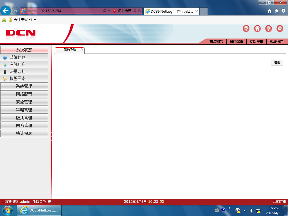Click 立即应用 in top menu
Image resolution: width=288 pixels, height=216 pixels.
pyautogui.click(x=256, y=42)
